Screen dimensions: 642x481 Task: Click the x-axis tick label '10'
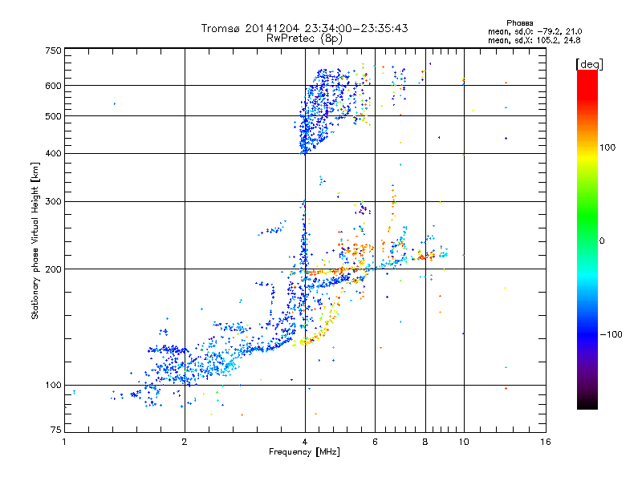[464, 442]
